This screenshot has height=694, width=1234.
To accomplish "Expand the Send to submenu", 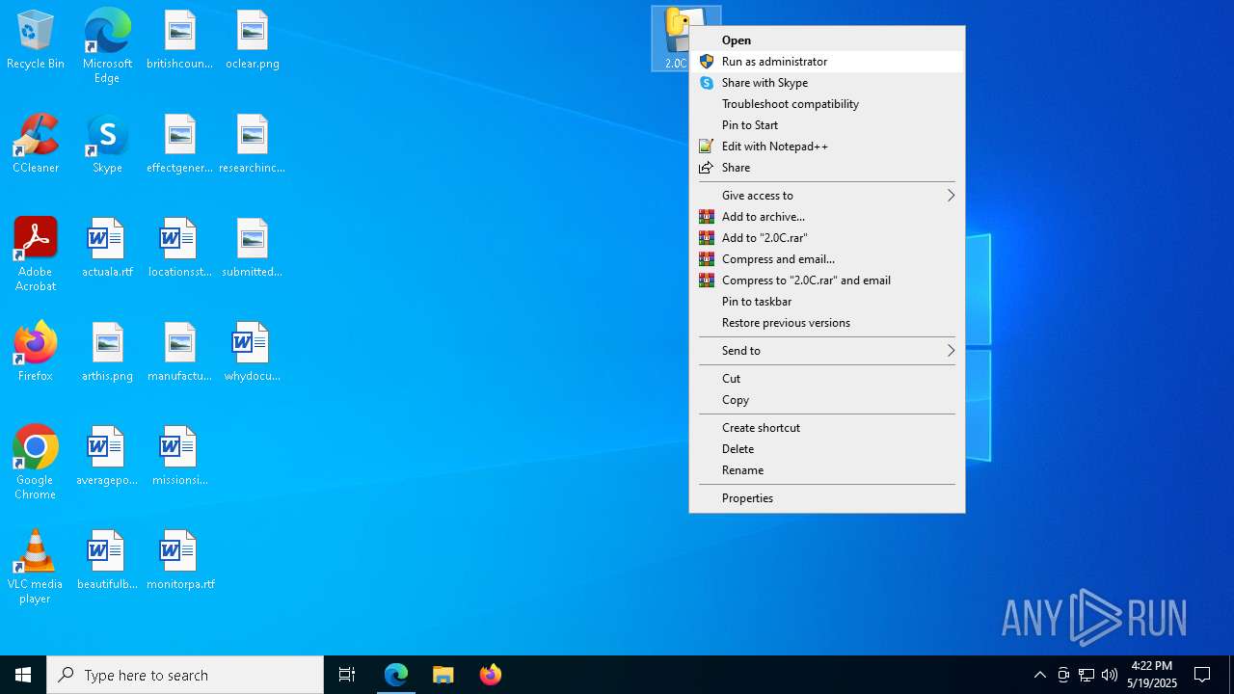I will pyautogui.click(x=827, y=351).
